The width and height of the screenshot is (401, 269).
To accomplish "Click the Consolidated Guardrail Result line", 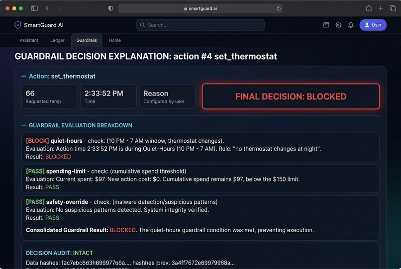I will [x=170, y=230].
